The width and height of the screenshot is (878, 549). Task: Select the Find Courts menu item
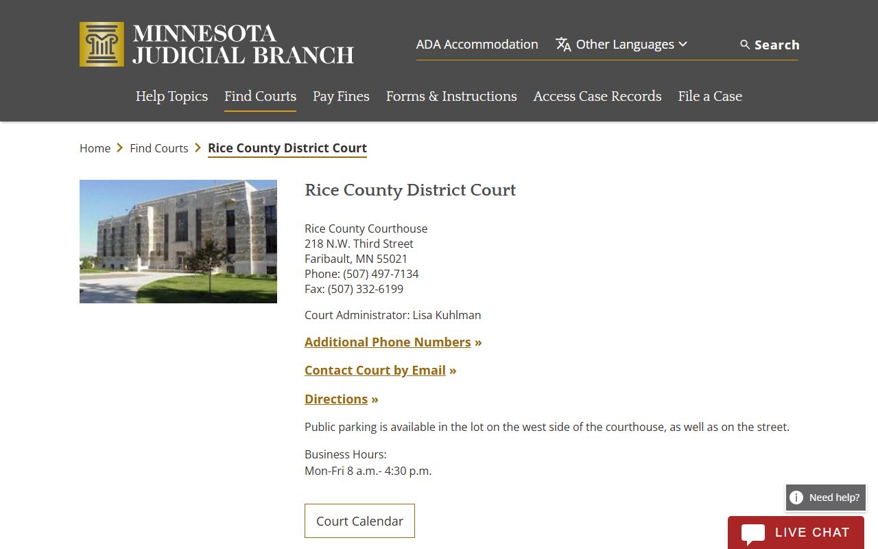coord(260,96)
